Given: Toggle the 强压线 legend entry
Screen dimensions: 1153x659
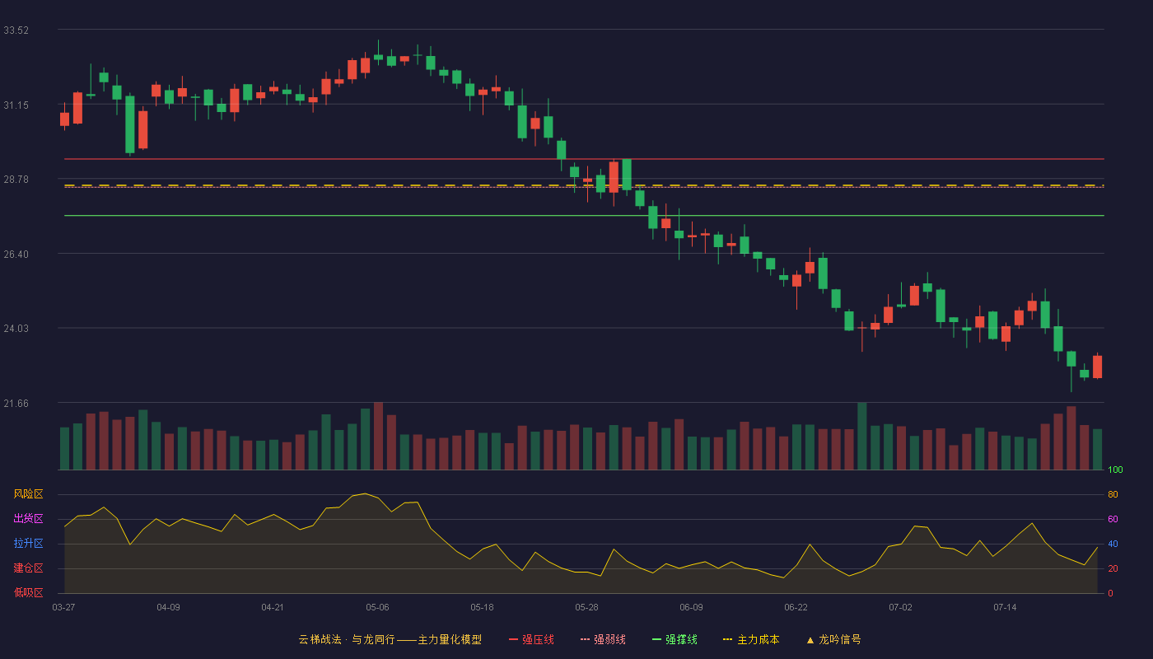Looking at the screenshot, I should (531, 639).
